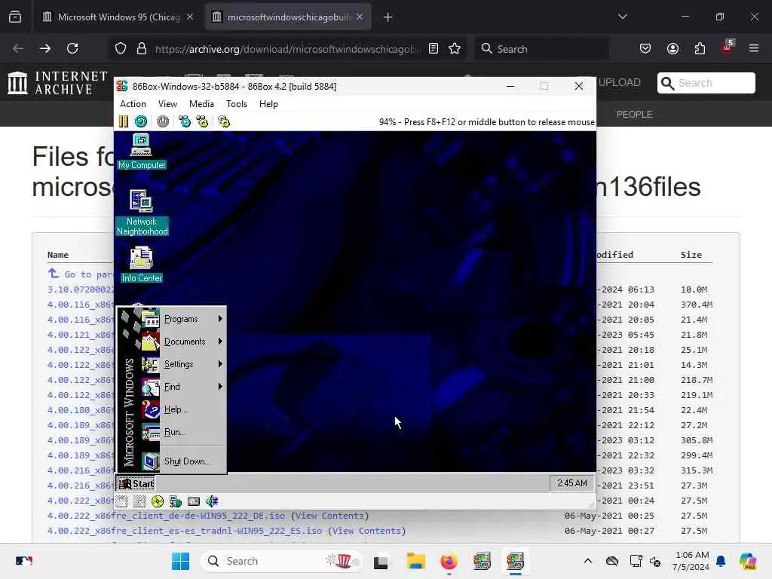772x579 pixels.
Task: Click the Firefox toolbar Search field
Action: [541, 49]
